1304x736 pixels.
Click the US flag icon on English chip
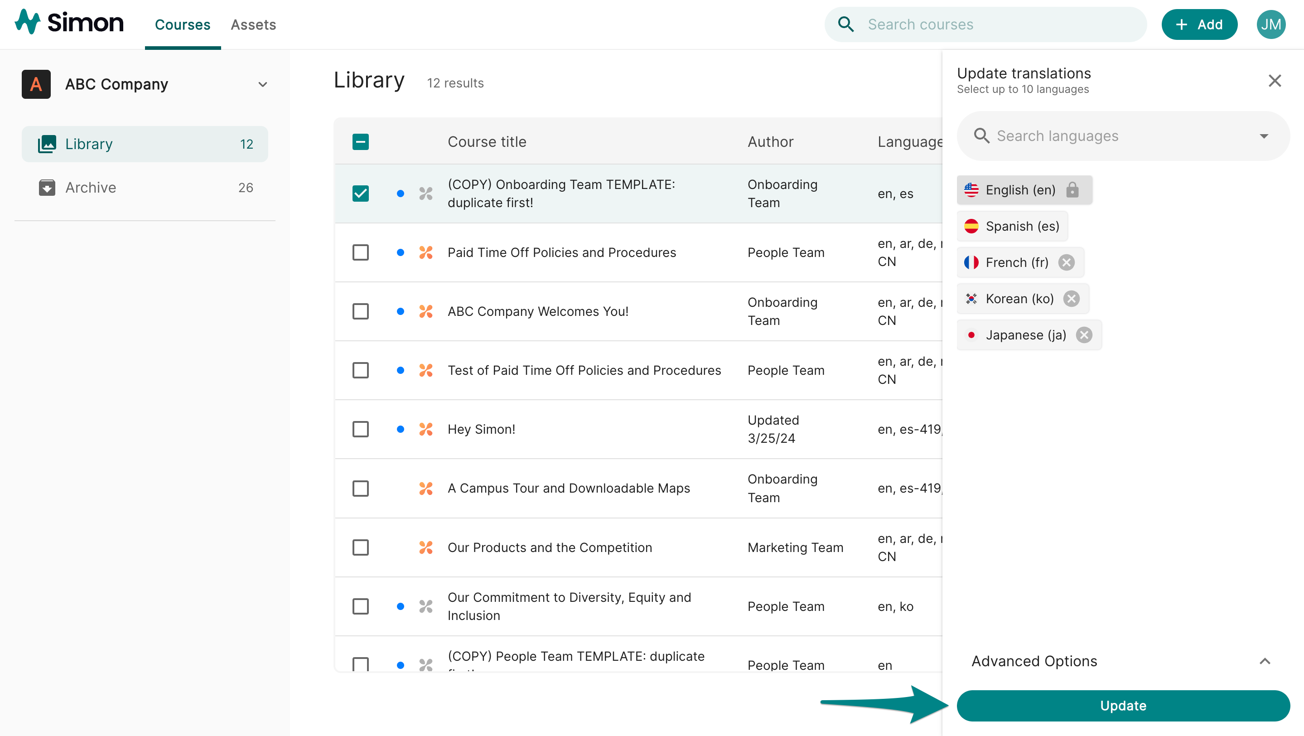971,190
